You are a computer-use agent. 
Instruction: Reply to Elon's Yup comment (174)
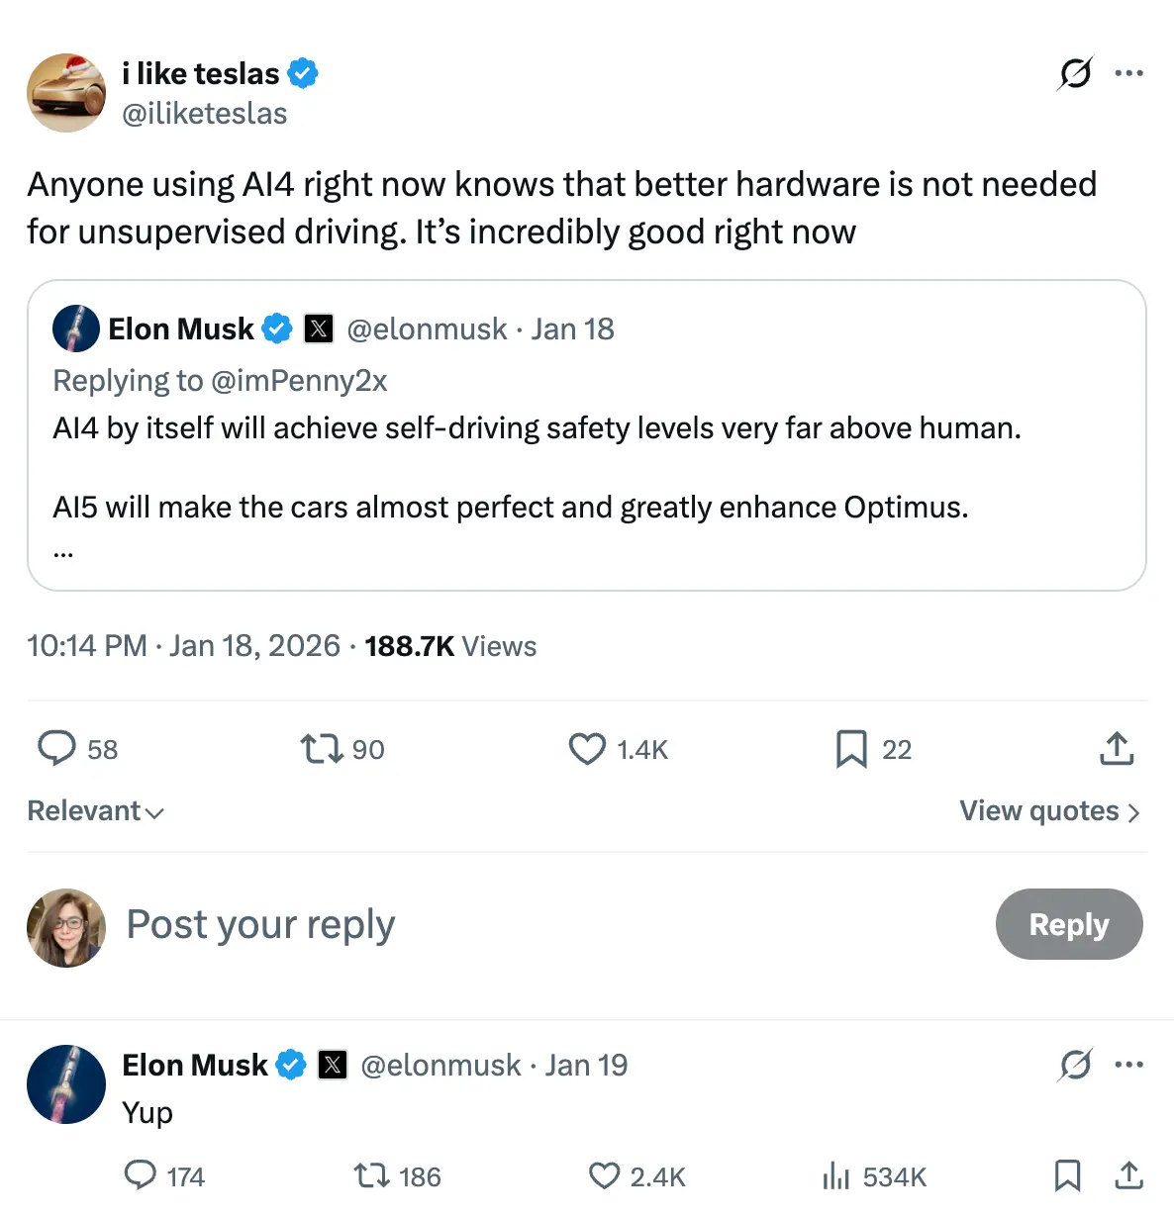click(x=141, y=1175)
